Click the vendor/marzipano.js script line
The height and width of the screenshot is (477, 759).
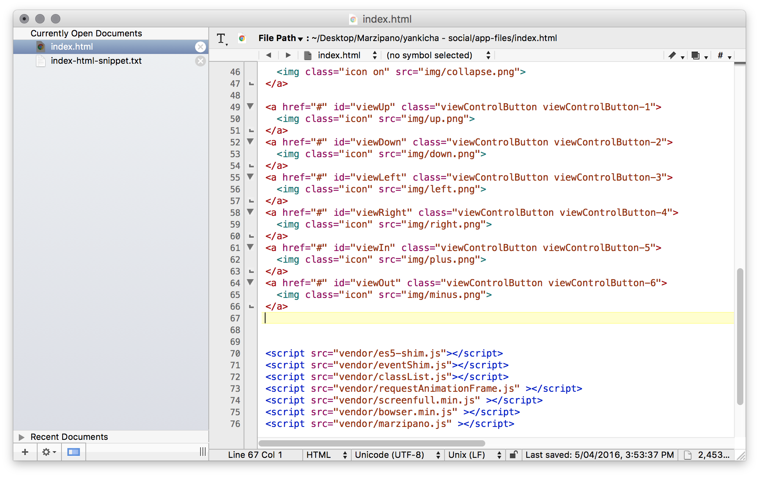tap(390, 423)
